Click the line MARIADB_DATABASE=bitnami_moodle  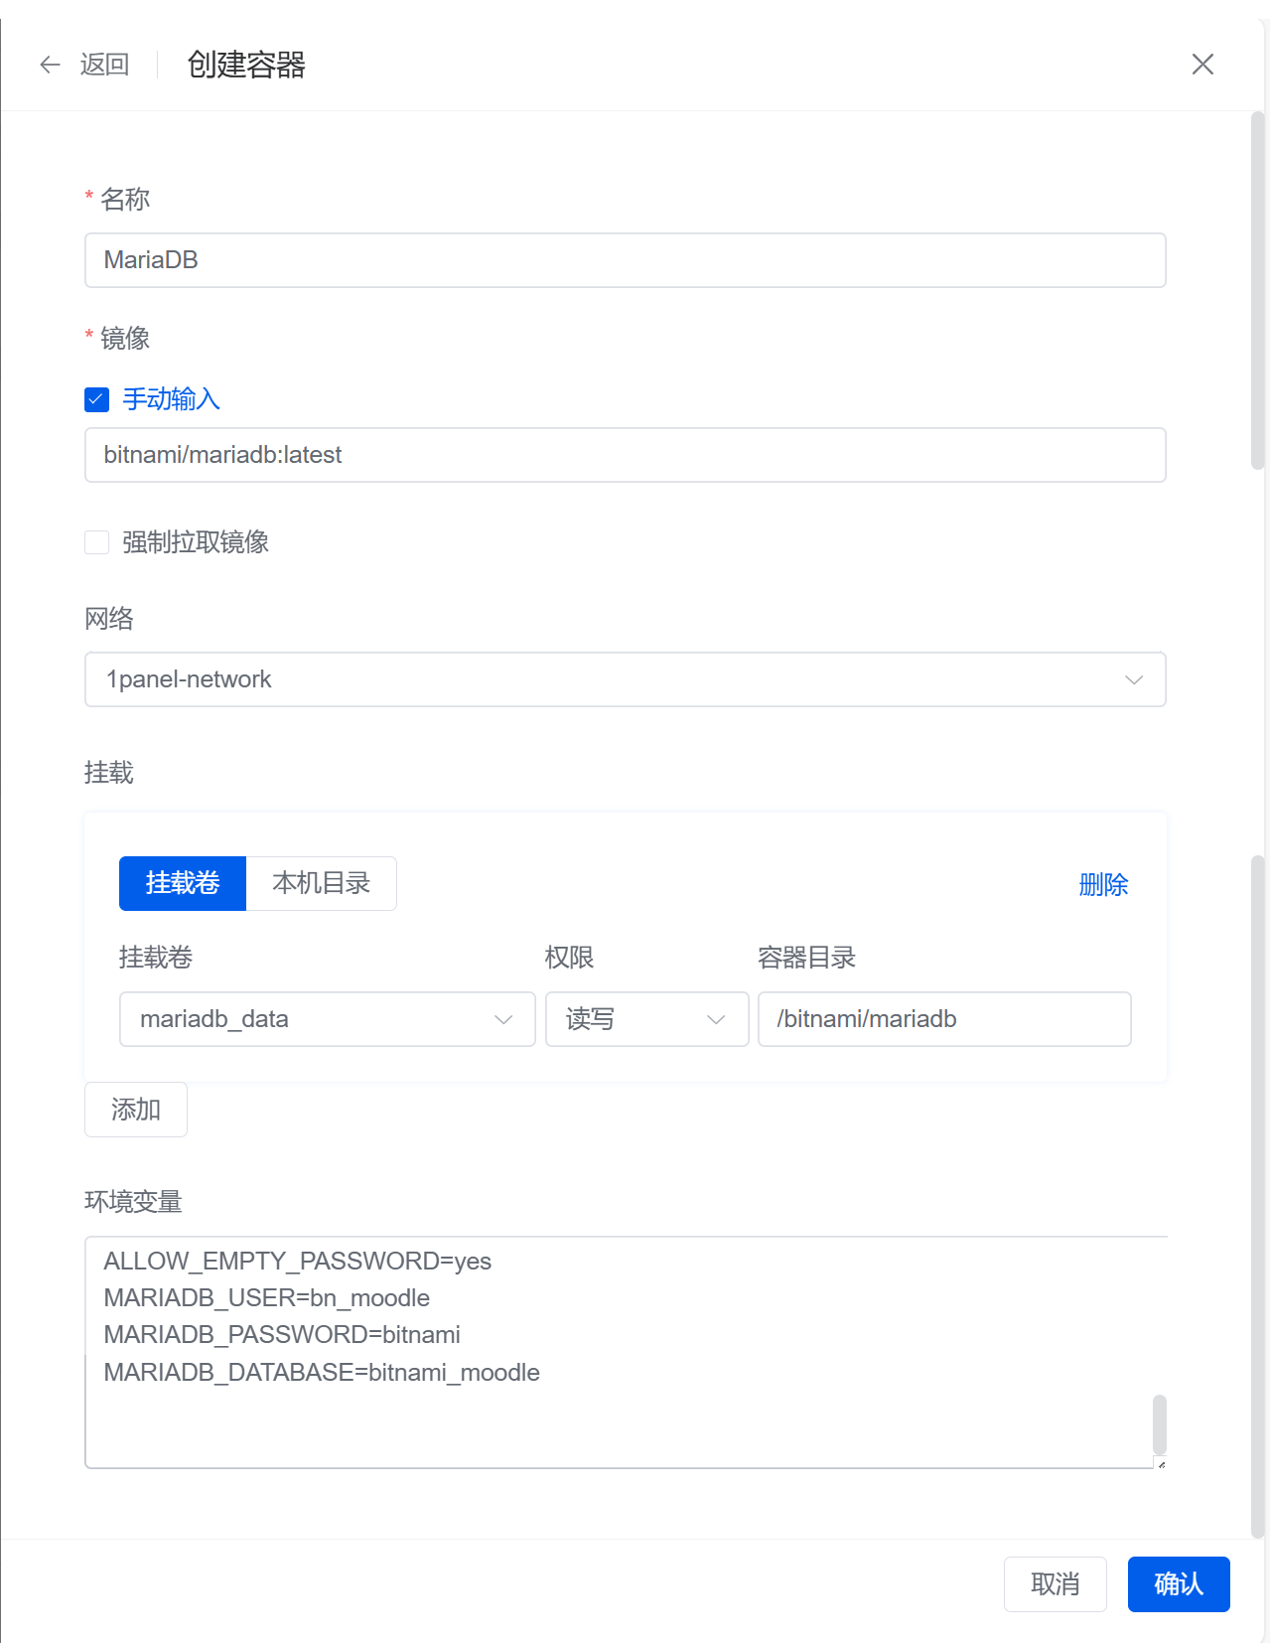pyautogui.click(x=322, y=1372)
